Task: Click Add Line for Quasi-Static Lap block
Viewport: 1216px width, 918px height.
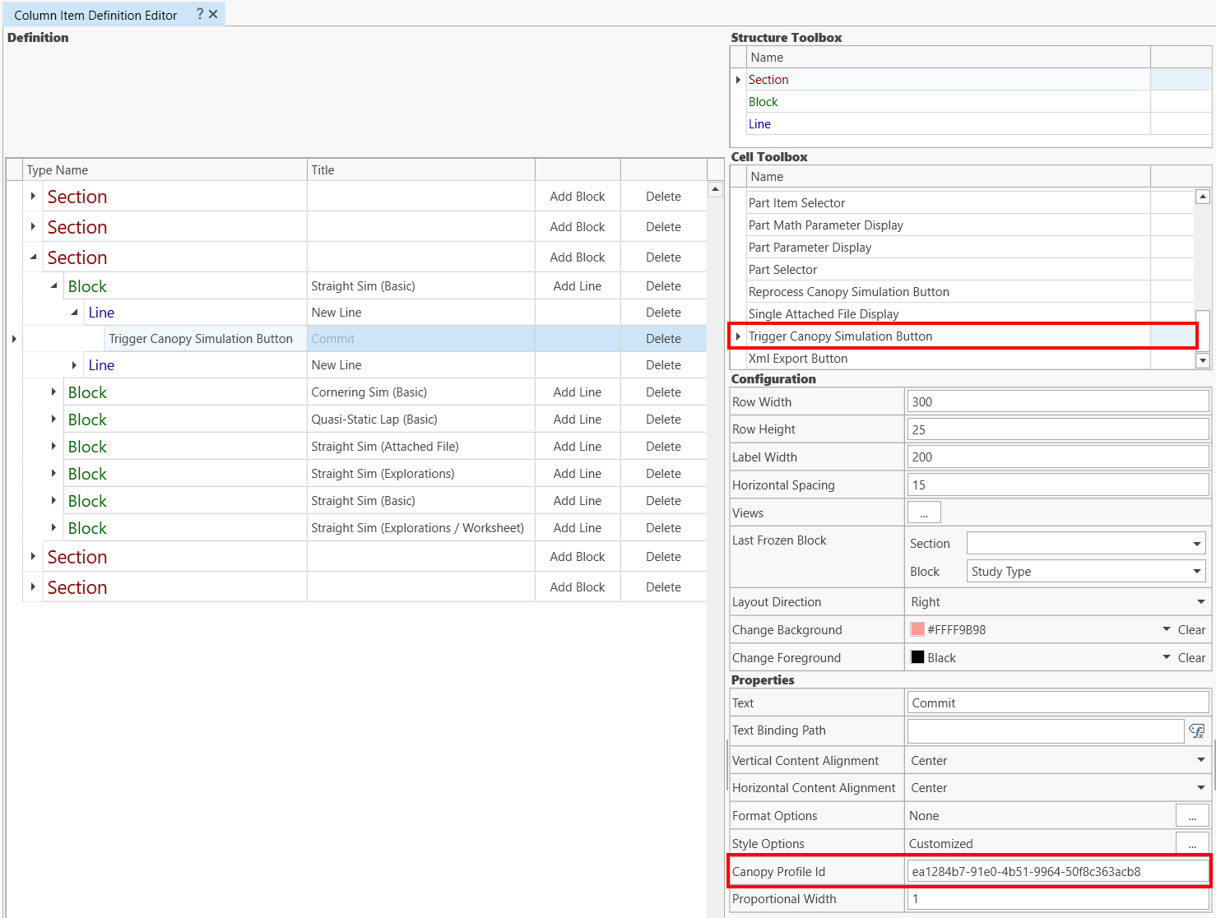Action: click(x=577, y=420)
